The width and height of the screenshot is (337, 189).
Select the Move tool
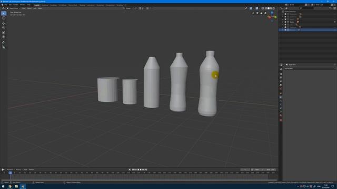pos(4,23)
